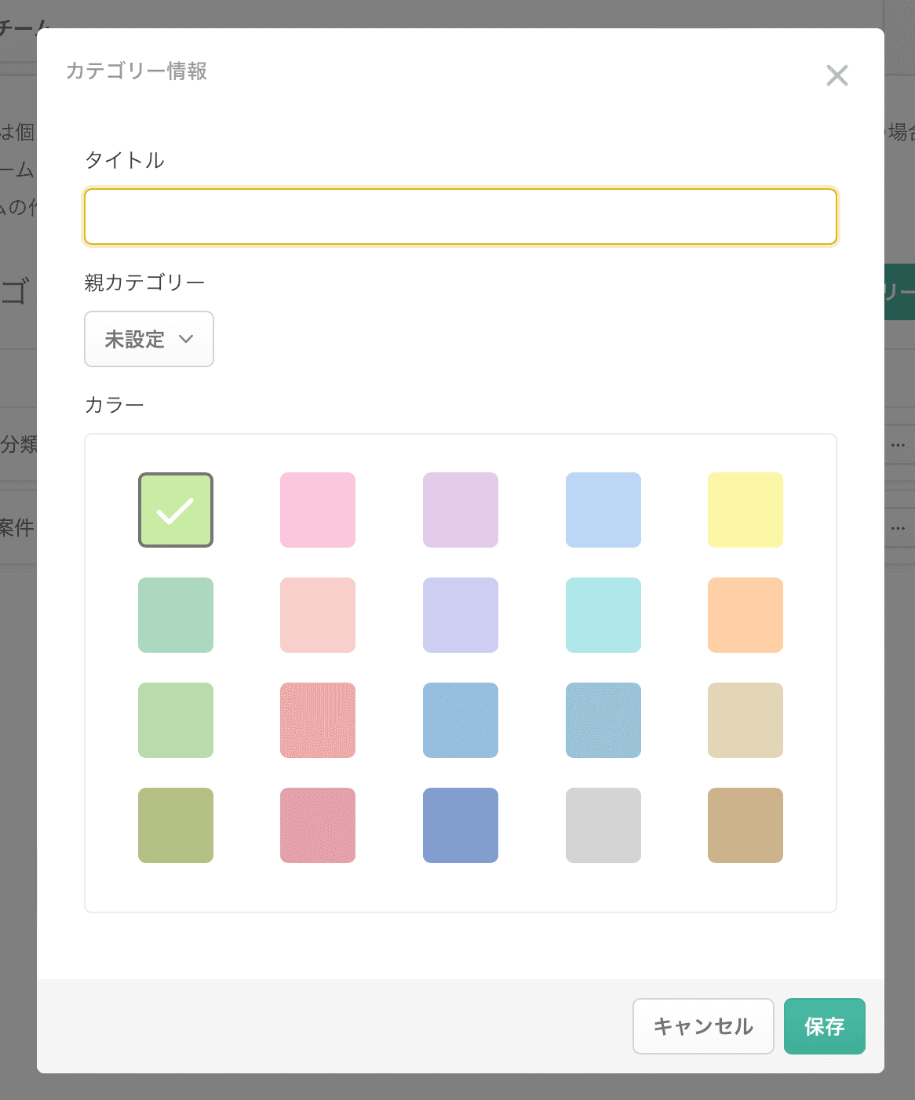Select the light blue color swatch
The width and height of the screenshot is (915, 1100).
603,510
